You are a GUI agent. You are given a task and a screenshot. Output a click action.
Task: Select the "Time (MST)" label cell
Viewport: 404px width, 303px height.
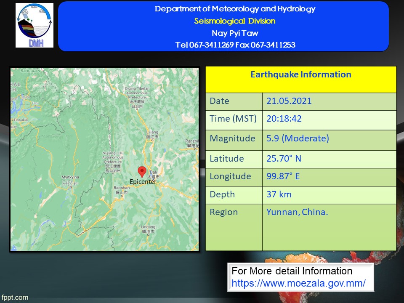coord(234,120)
